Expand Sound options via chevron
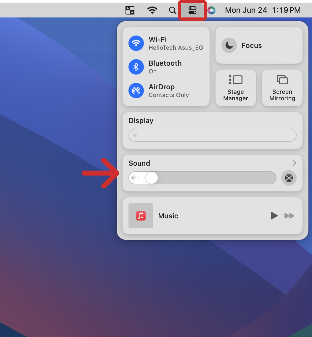Viewport: 312px width, 337px height. coord(294,163)
